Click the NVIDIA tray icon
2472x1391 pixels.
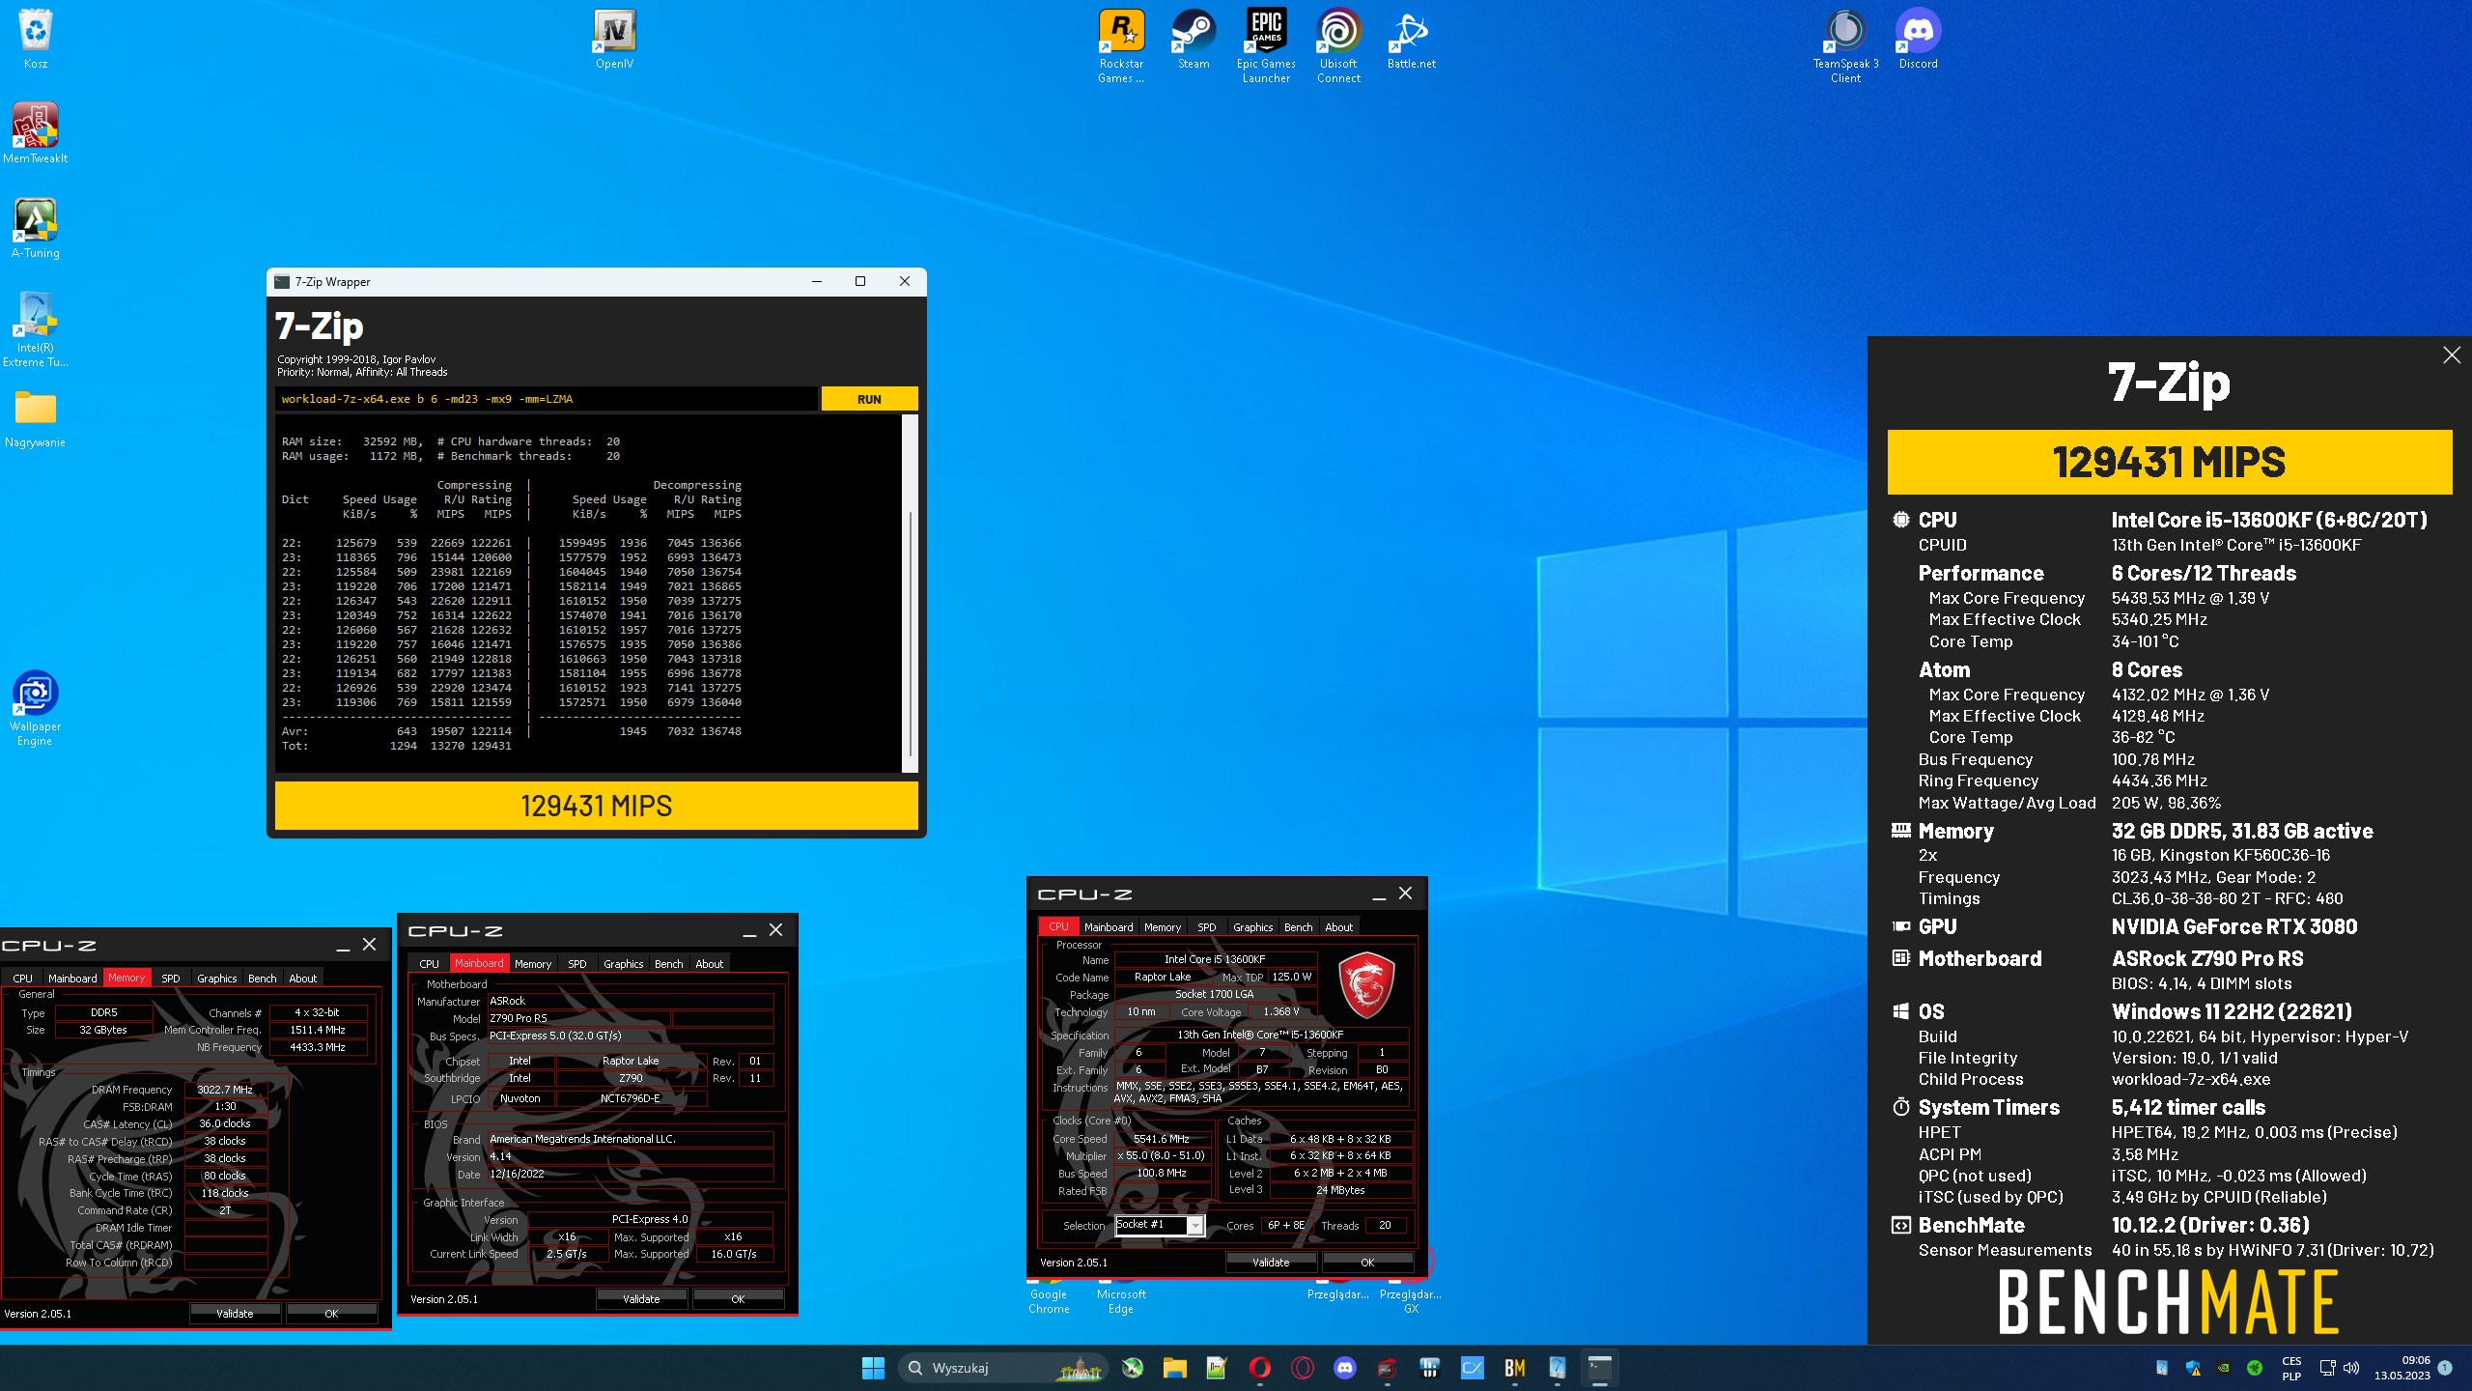2224,1368
